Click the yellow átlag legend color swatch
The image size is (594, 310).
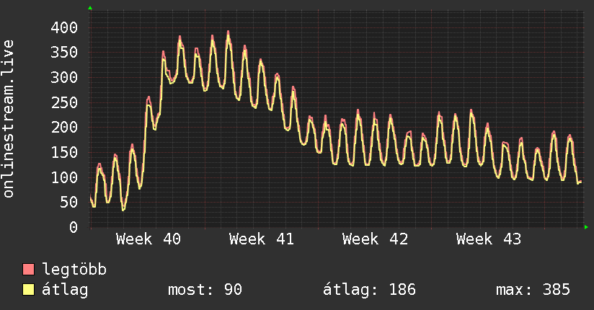[x=28, y=290]
